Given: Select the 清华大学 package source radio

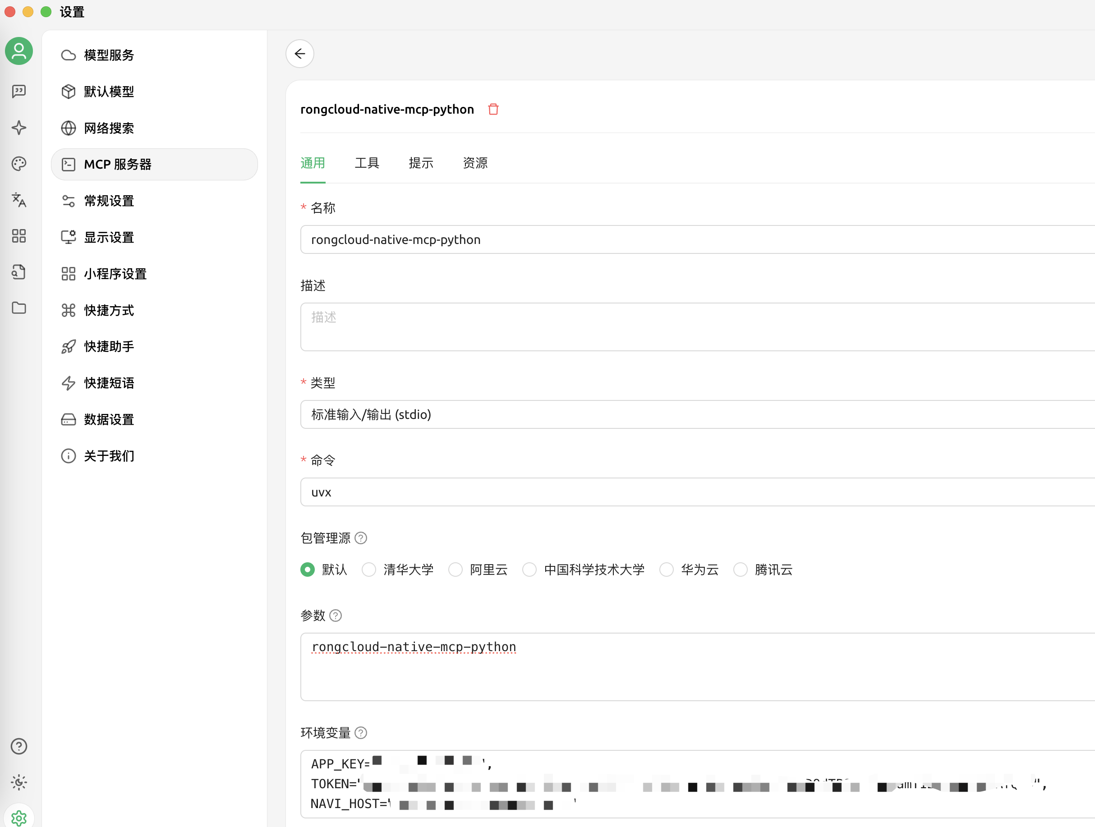Looking at the screenshot, I should tap(369, 570).
